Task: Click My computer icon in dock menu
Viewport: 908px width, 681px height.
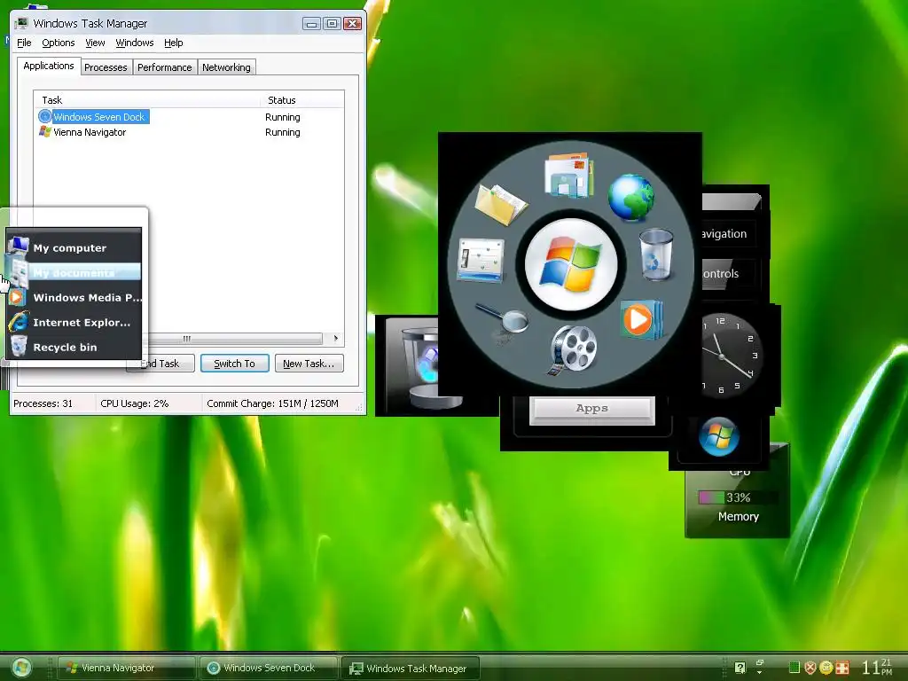Action: click(x=18, y=247)
